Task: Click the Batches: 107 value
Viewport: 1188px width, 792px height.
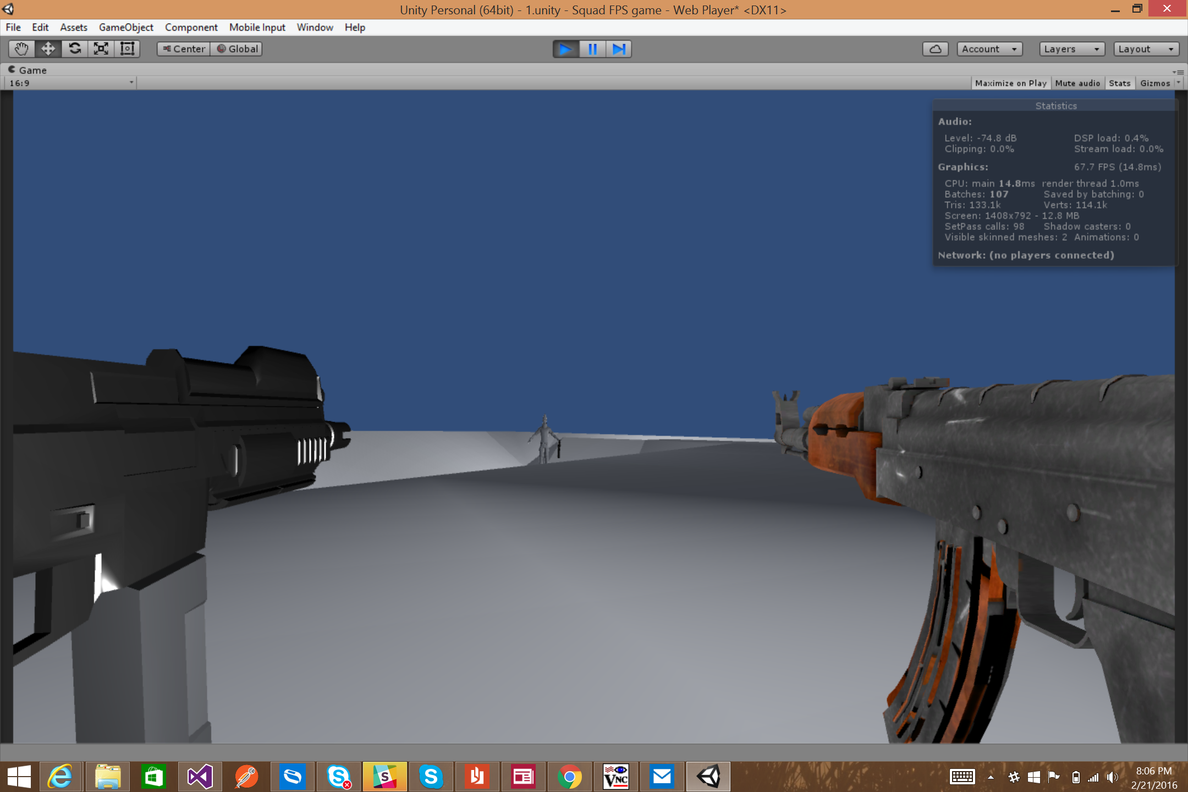Action: pyautogui.click(x=976, y=194)
